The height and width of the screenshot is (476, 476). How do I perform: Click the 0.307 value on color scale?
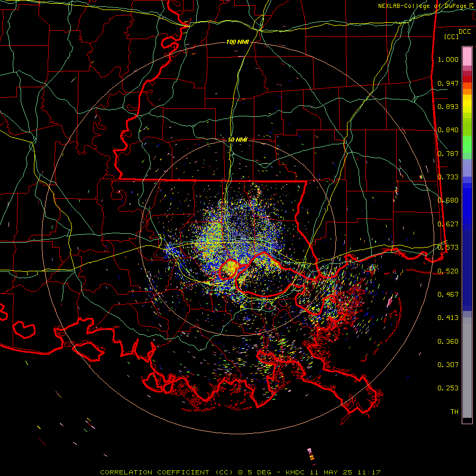pyautogui.click(x=448, y=365)
